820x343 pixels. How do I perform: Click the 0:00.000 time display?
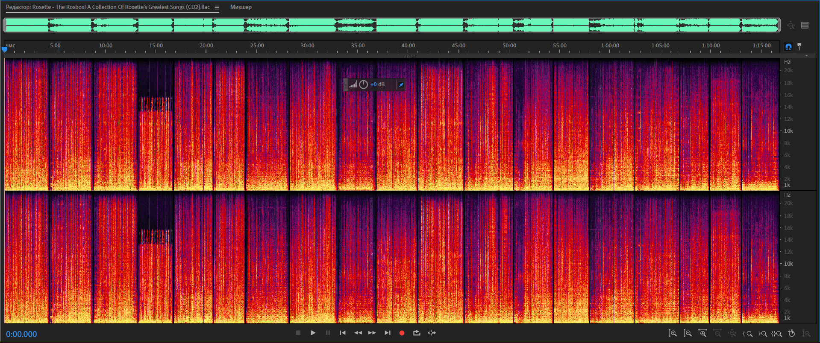(21, 334)
